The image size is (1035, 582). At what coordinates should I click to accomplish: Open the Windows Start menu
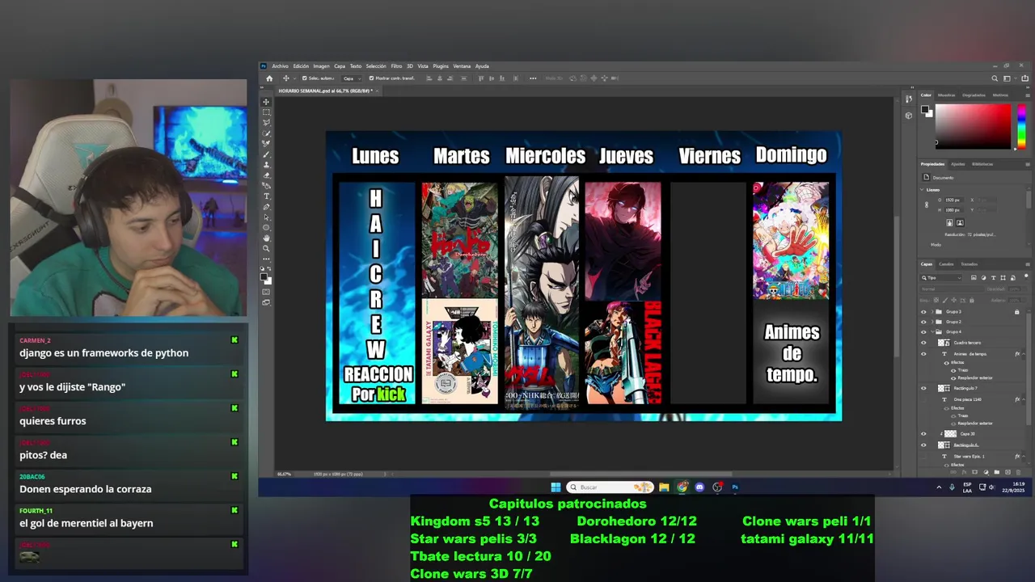click(x=556, y=487)
